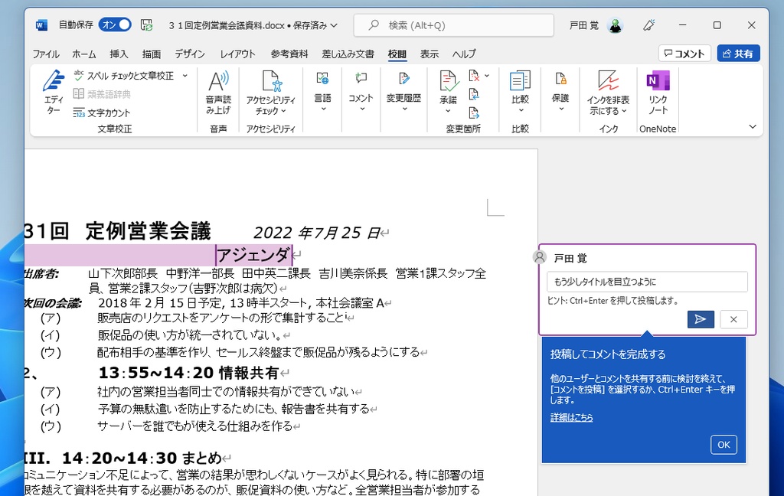Screen dimensions: 784x496
Task: Click the heading text 定例営業会議
Action: [148, 231]
